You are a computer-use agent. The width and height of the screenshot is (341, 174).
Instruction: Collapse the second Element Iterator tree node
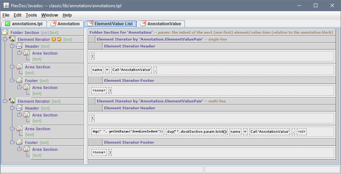(x=5, y=101)
